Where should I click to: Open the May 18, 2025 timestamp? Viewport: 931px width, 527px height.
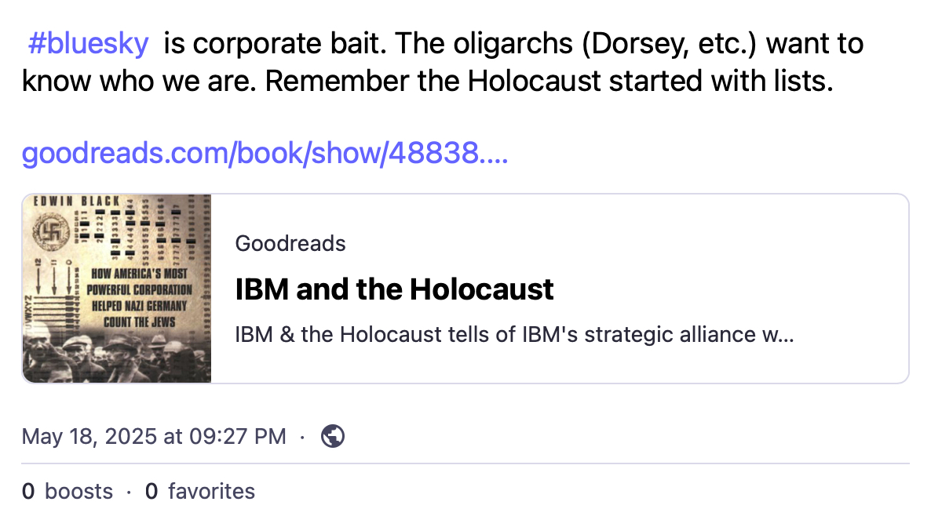154,436
